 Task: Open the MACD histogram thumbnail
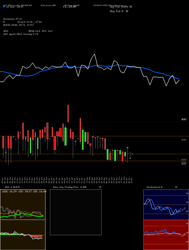point(23,235)
